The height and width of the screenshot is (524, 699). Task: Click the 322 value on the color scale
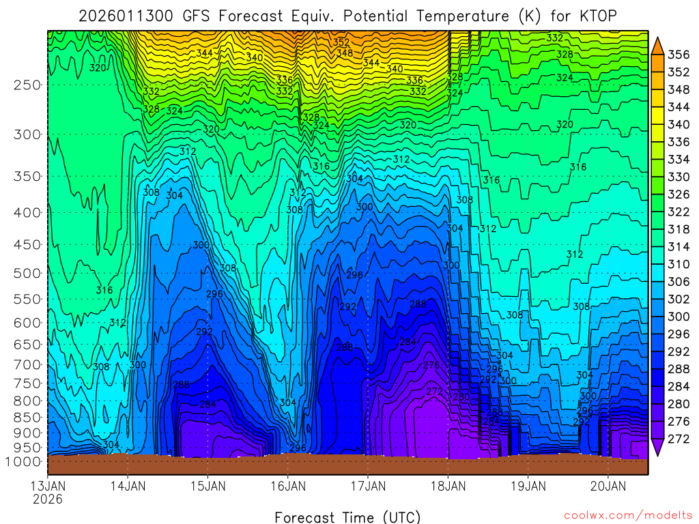pyautogui.click(x=679, y=212)
